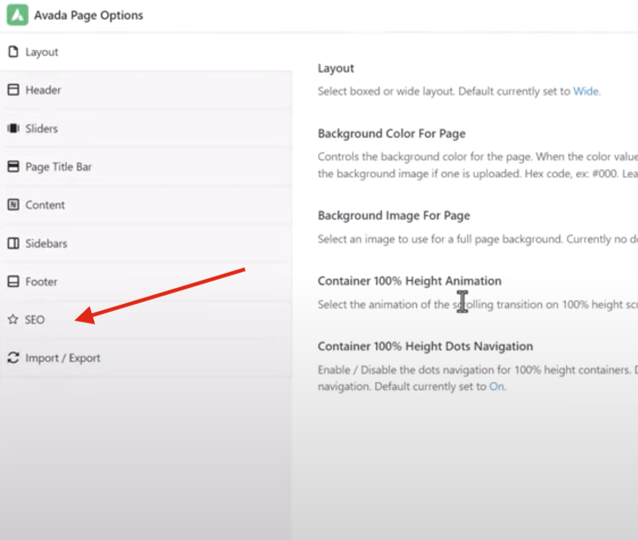Click the Avada Page Options title
The image size is (638, 540).
pyautogui.click(x=89, y=15)
